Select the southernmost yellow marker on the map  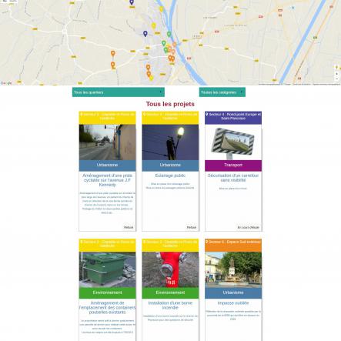152,78
